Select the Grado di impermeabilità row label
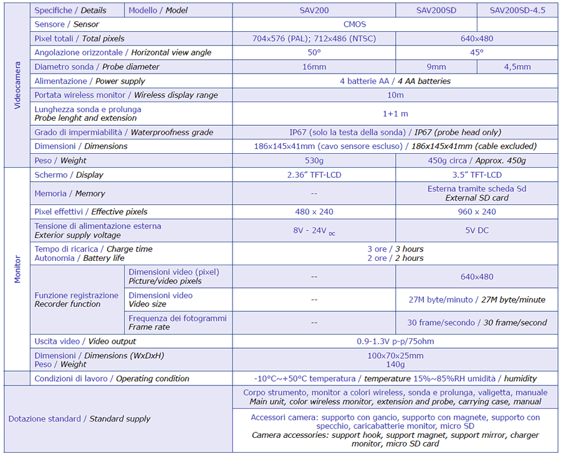 point(124,132)
